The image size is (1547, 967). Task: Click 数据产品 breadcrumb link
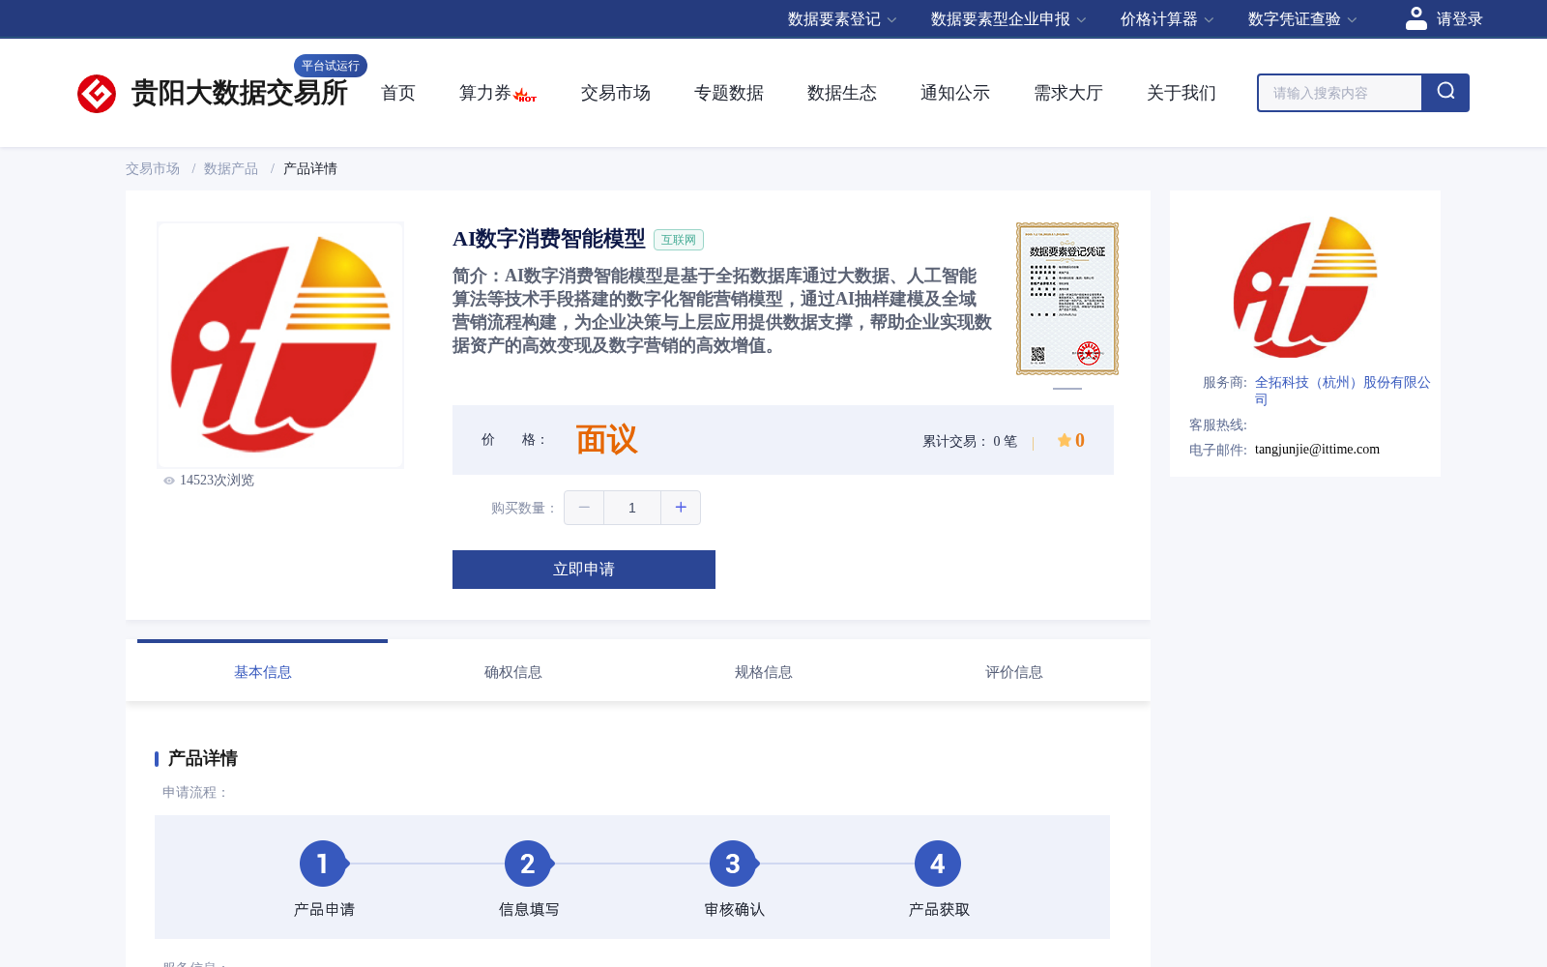point(231,168)
